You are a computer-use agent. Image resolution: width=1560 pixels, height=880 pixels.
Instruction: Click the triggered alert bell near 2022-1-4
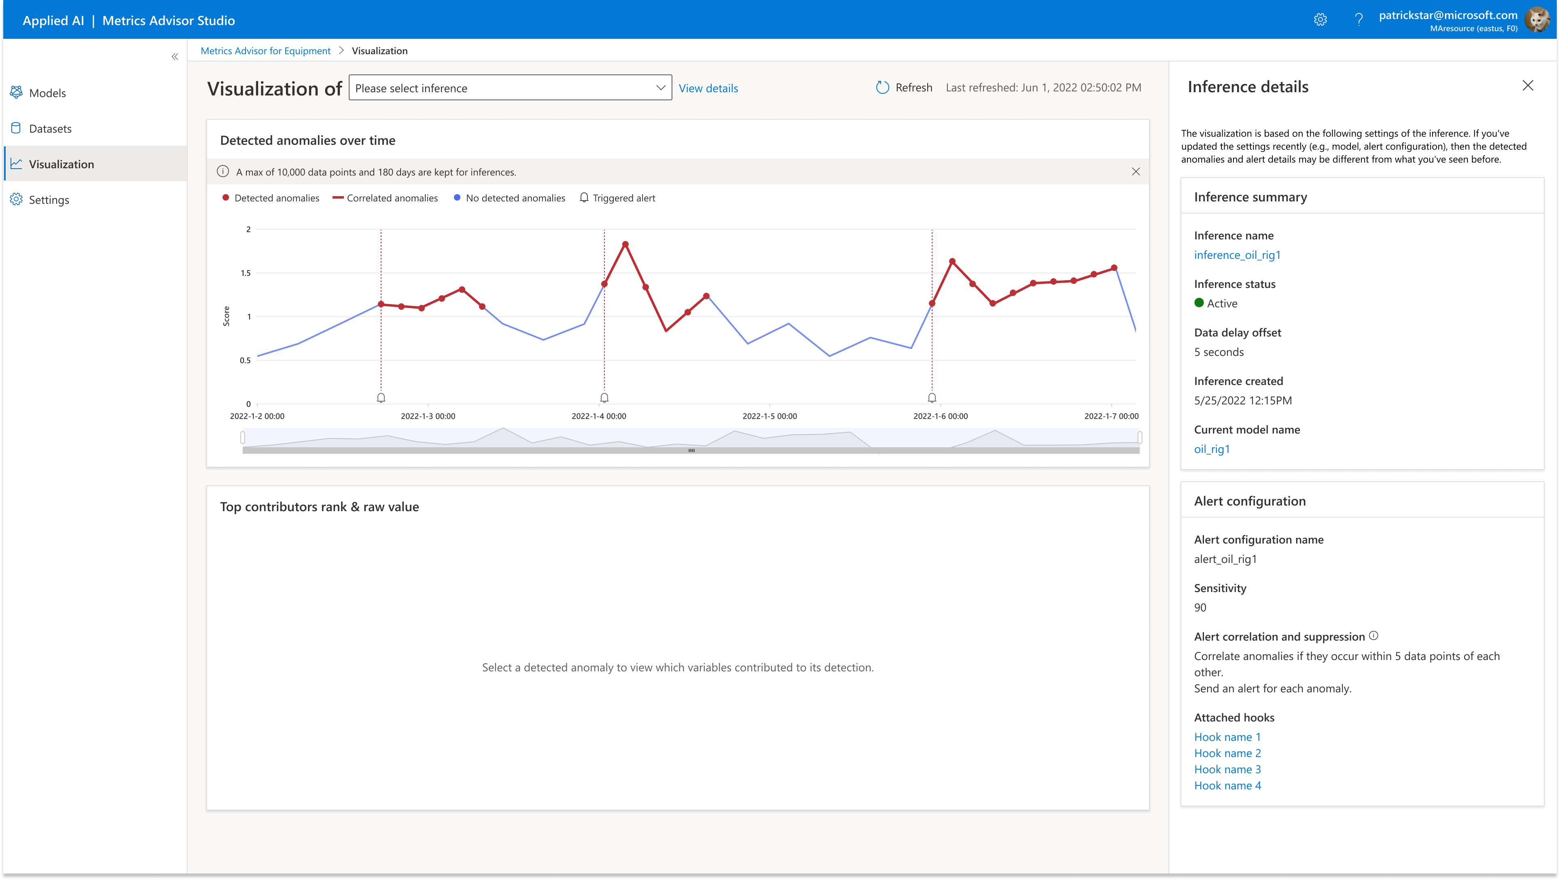pyautogui.click(x=604, y=398)
